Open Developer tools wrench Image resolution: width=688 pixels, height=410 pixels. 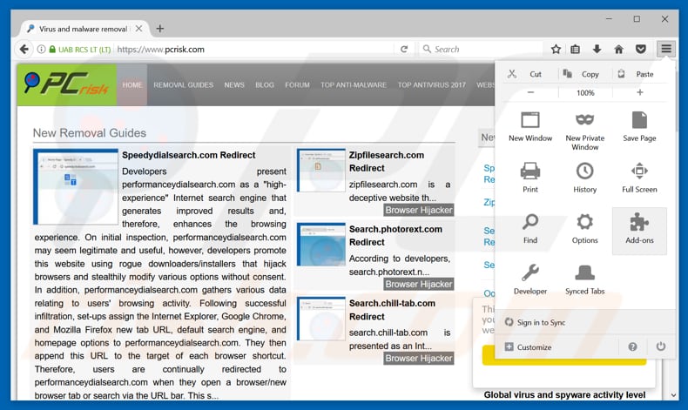click(530, 279)
